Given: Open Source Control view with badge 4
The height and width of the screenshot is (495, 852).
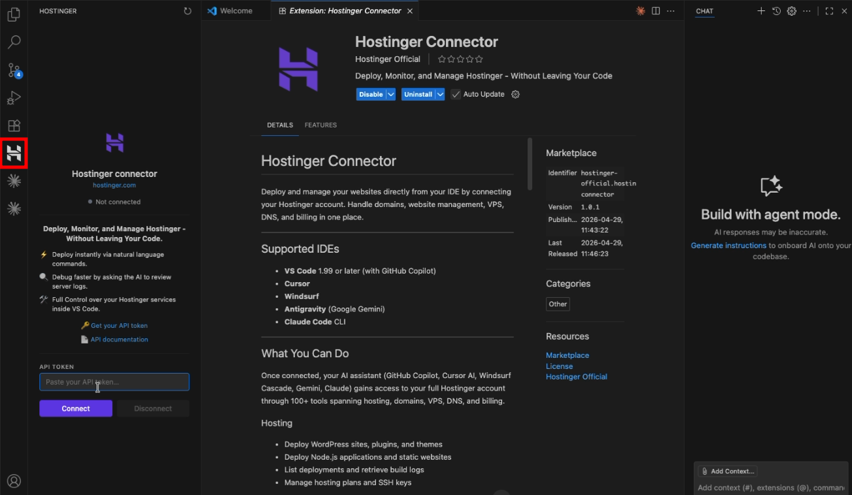Looking at the screenshot, I should tap(14, 71).
